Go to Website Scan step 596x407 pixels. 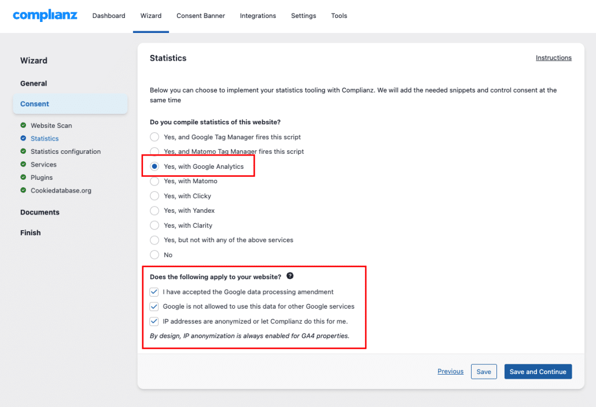coord(51,125)
